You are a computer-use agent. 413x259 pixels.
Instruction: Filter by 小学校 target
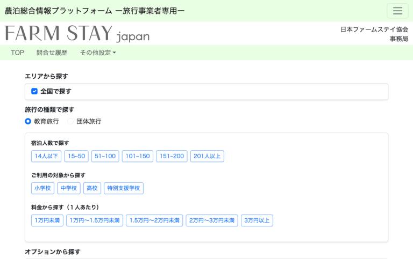pyautogui.click(x=42, y=188)
